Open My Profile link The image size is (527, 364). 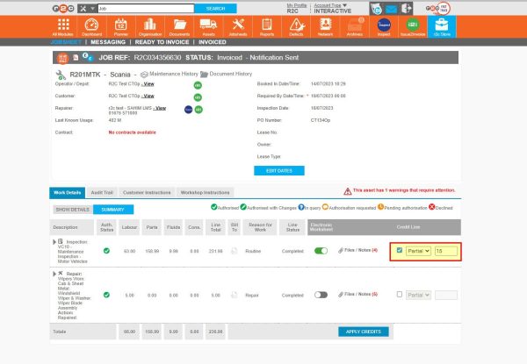coord(297,5)
